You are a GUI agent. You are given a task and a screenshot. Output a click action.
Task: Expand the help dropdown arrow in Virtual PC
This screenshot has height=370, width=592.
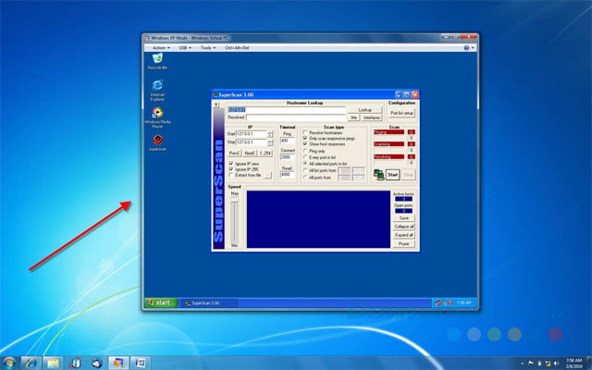click(x=473, y=48)
